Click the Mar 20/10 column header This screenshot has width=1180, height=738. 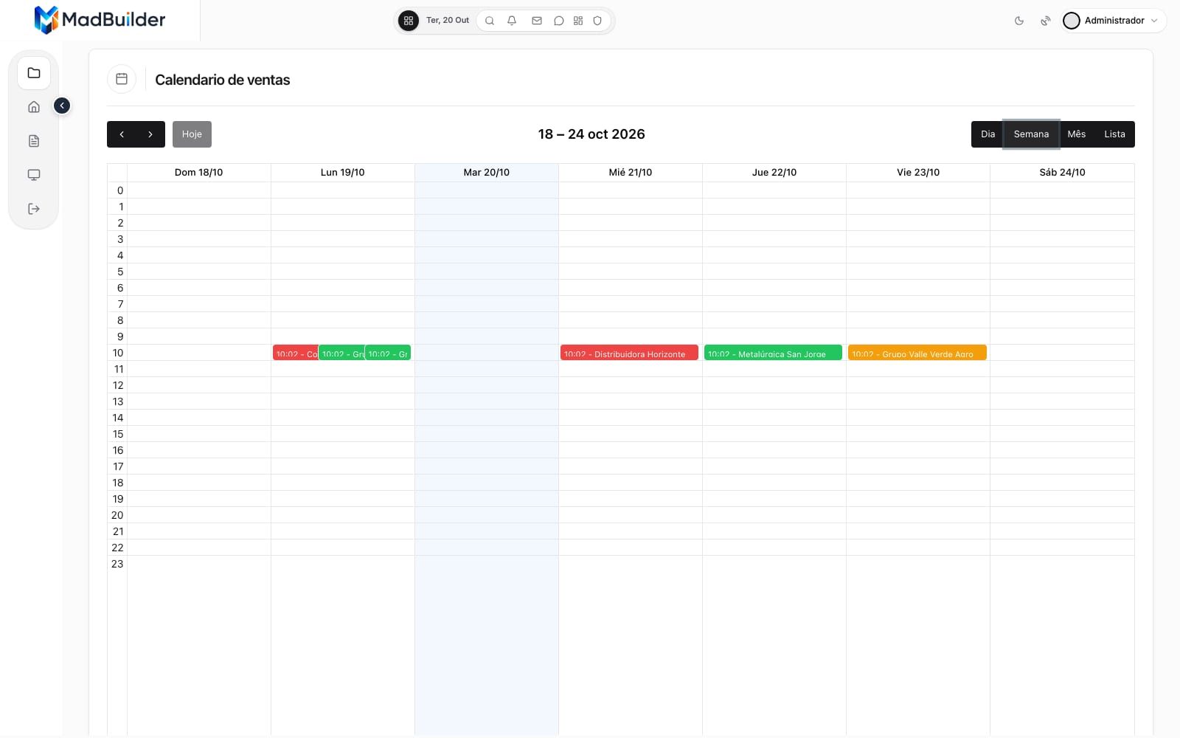[486, 173]
